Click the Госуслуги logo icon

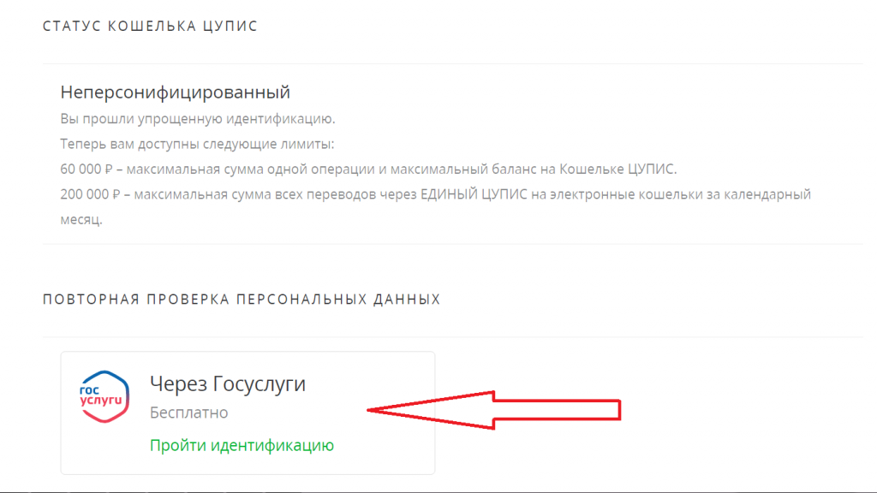click(x=104, y=395)
